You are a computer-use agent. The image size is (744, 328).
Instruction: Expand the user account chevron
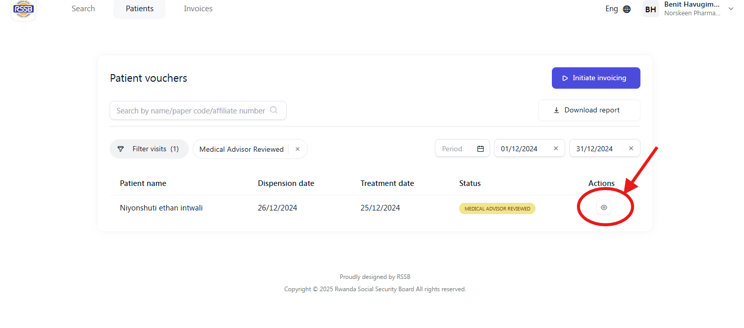[731, 9]
